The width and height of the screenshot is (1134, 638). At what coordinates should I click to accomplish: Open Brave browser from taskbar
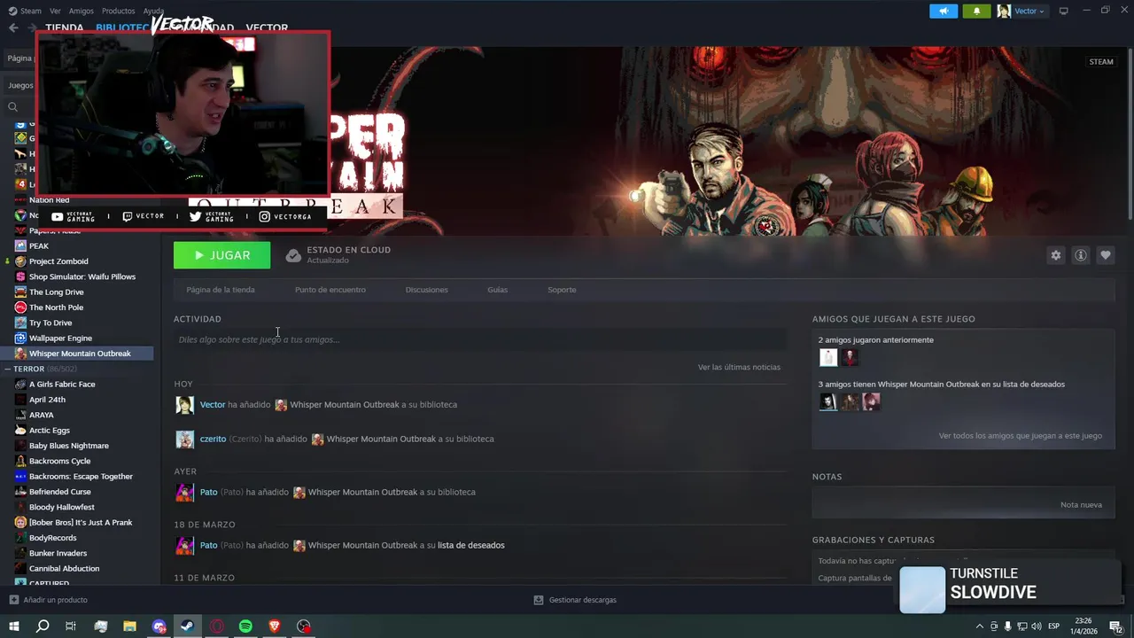[x=275, y=626]
